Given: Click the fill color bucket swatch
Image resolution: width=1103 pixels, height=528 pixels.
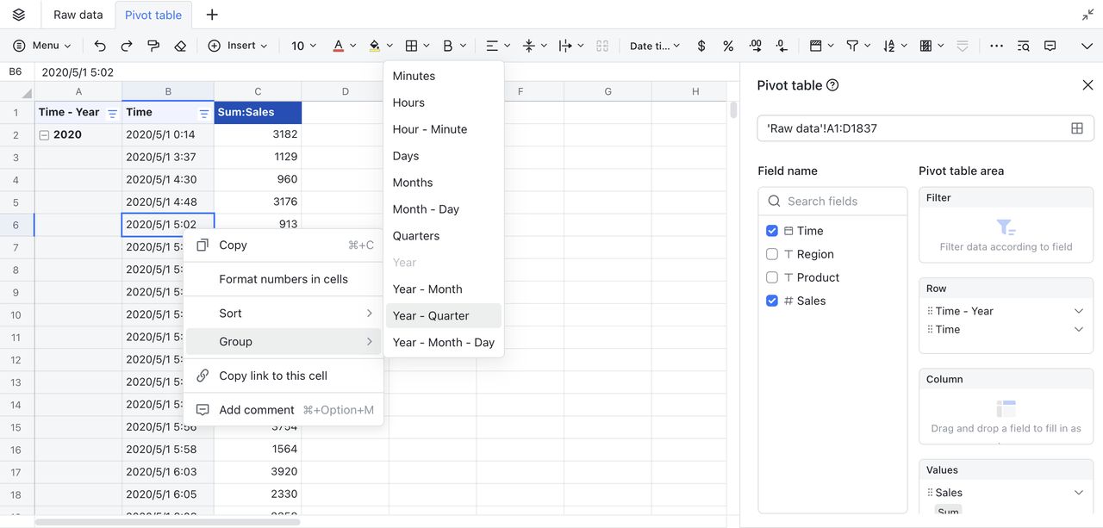Looking at the screenshot, I should (374, 46).
